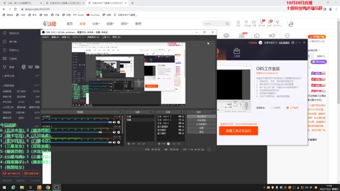Open OBS 帮助(H) menu

[116, 37]
